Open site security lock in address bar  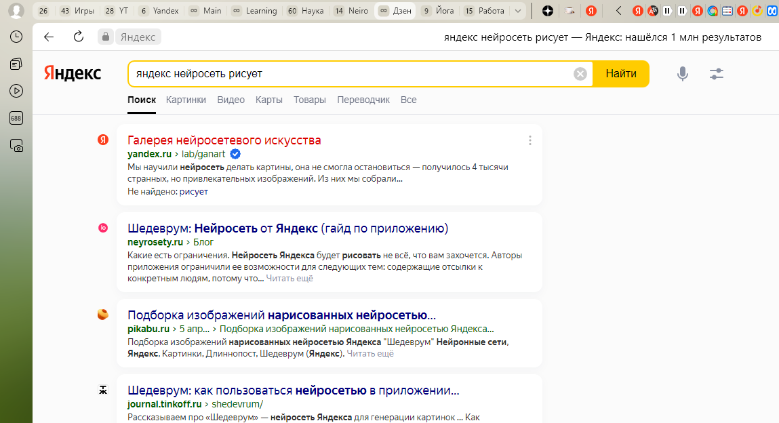106,37
